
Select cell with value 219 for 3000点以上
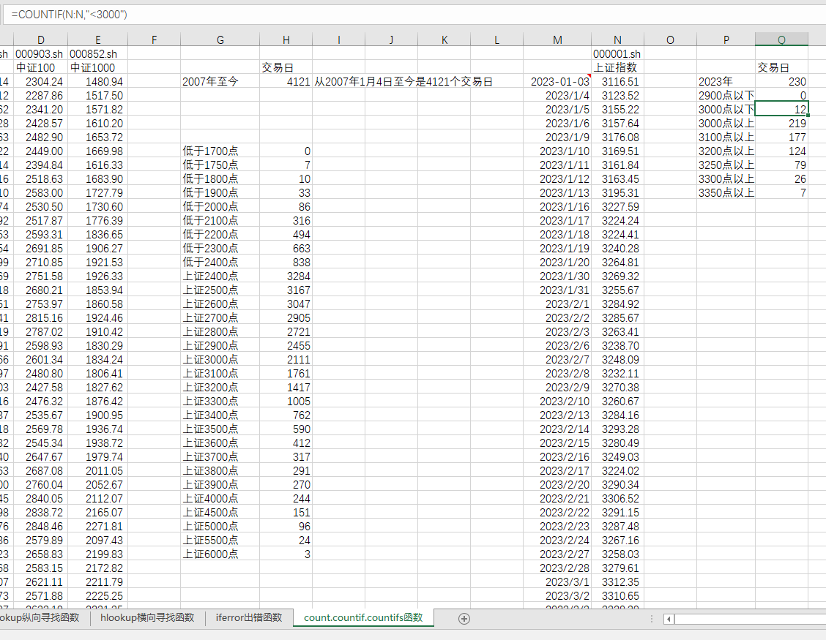point(781,124)
